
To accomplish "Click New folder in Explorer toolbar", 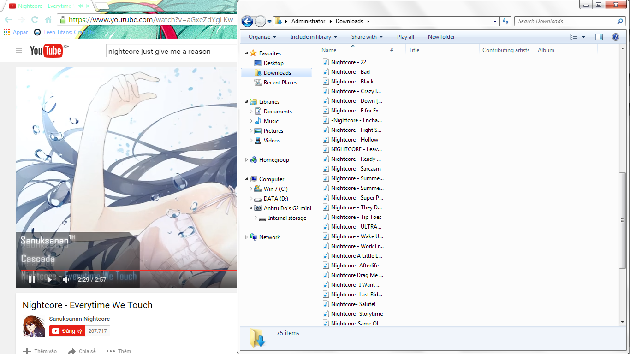I will point(441,37).
